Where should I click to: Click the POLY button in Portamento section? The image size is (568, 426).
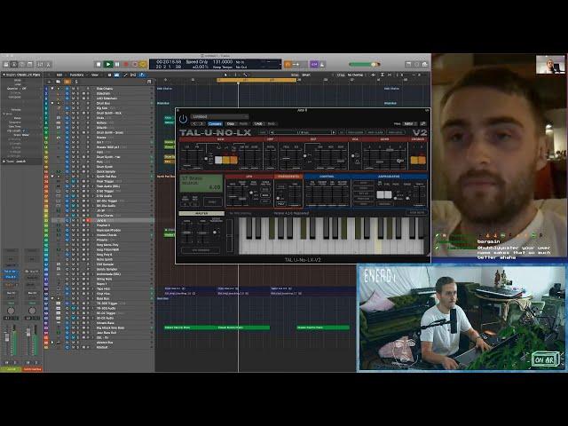[x=280, y=204]
